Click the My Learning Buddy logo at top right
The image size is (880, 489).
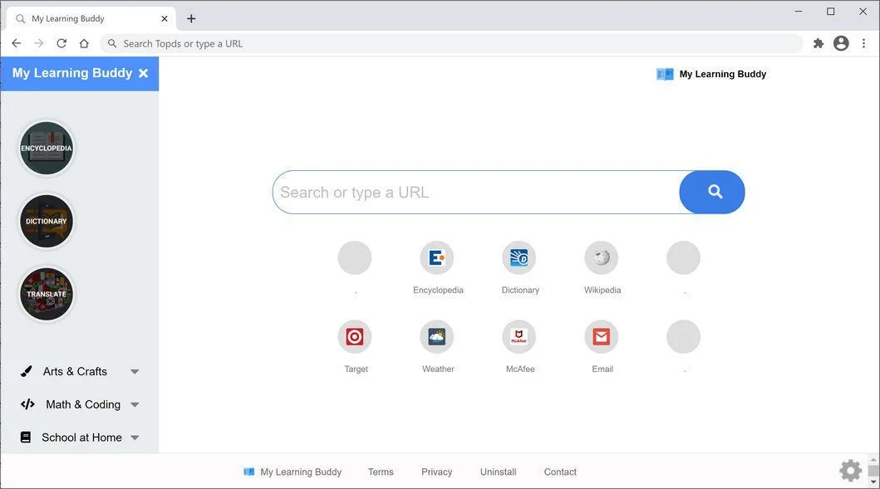point(711,74)
